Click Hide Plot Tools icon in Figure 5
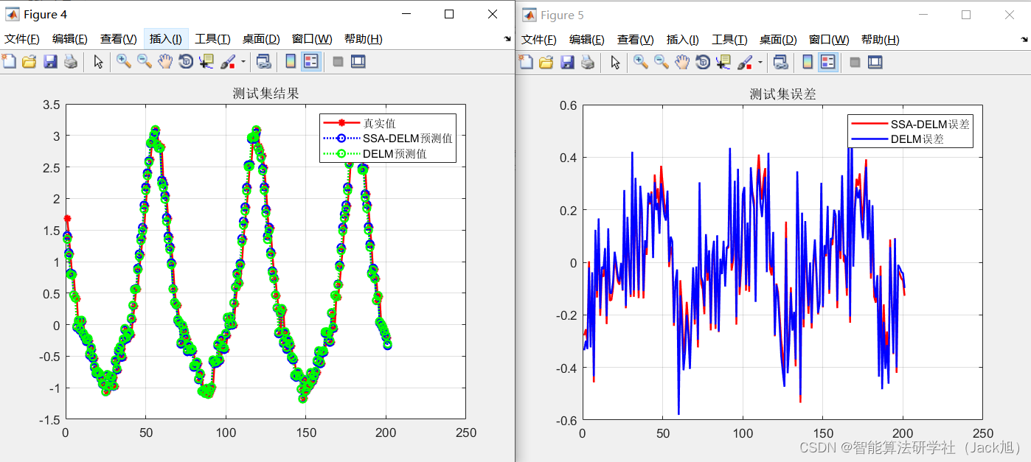 855,62
